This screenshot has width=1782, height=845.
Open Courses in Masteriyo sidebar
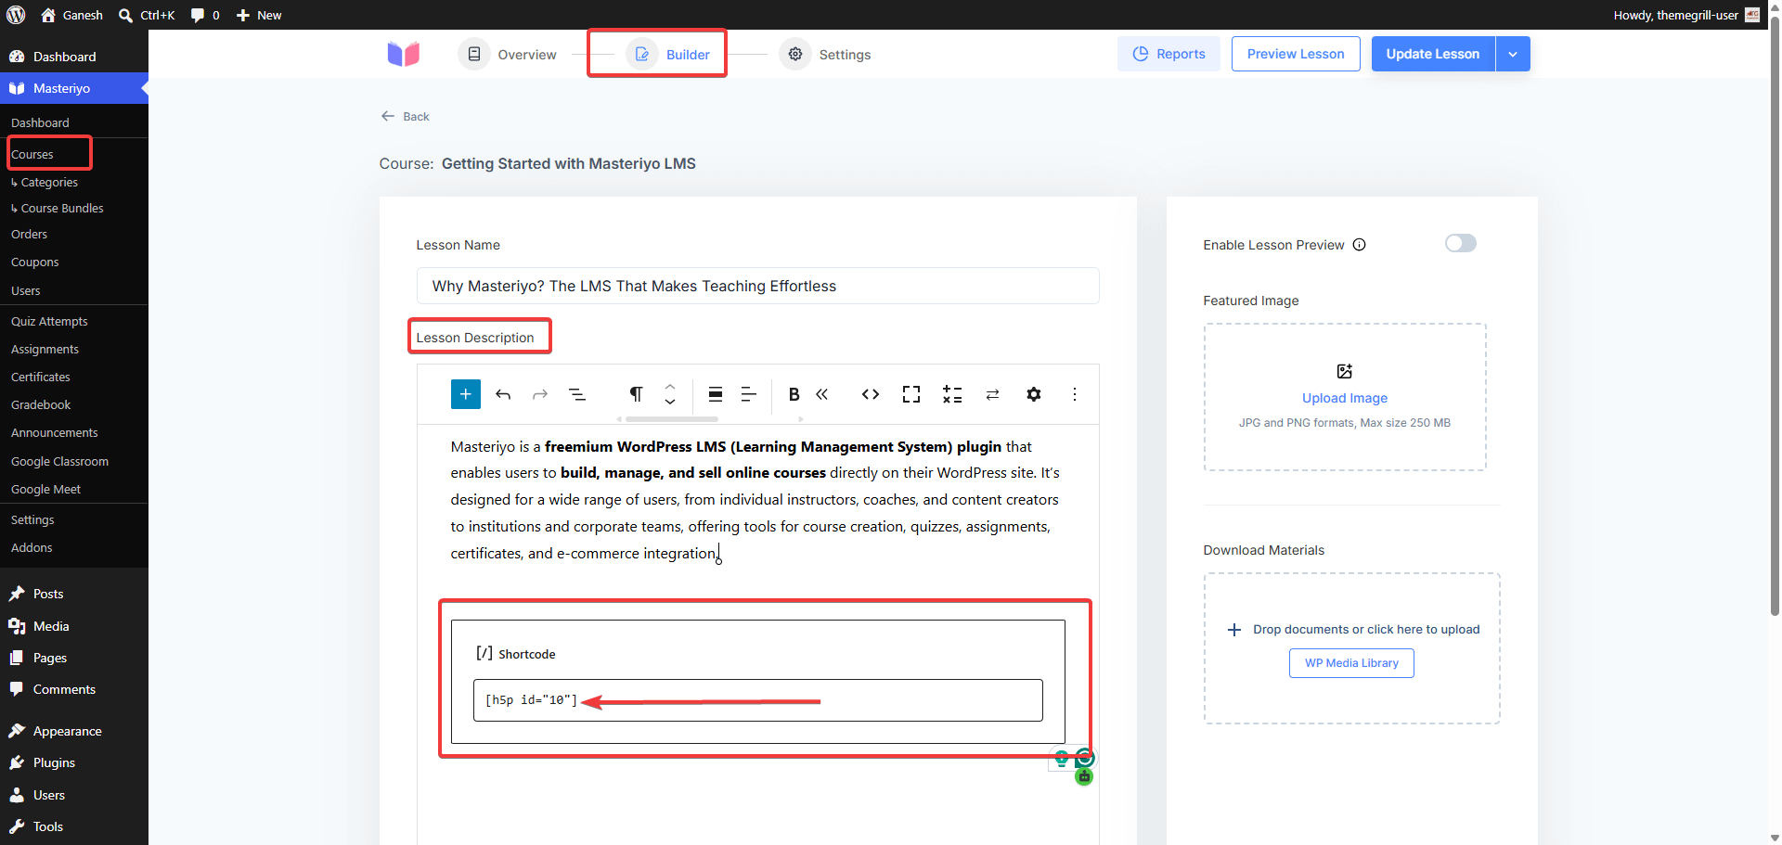tap(32, 154)
